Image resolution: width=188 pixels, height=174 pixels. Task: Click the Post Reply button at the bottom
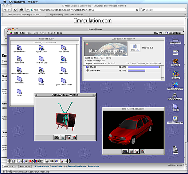[25, 166]
